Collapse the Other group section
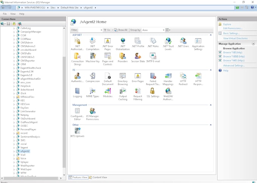The image size is (257, 183). 211,125
